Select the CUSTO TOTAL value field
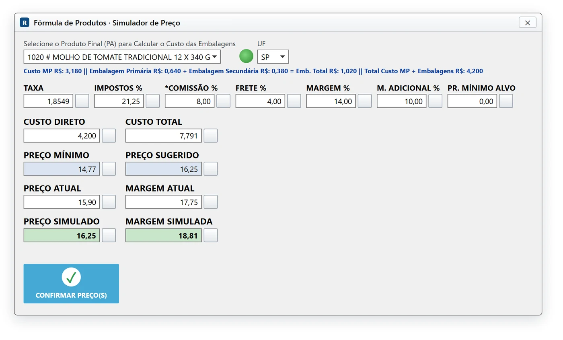Screen dimensions: 563x340 (163, 136)
